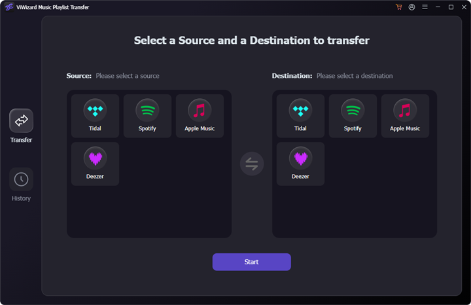Click the Start button

tap(251, 262)
